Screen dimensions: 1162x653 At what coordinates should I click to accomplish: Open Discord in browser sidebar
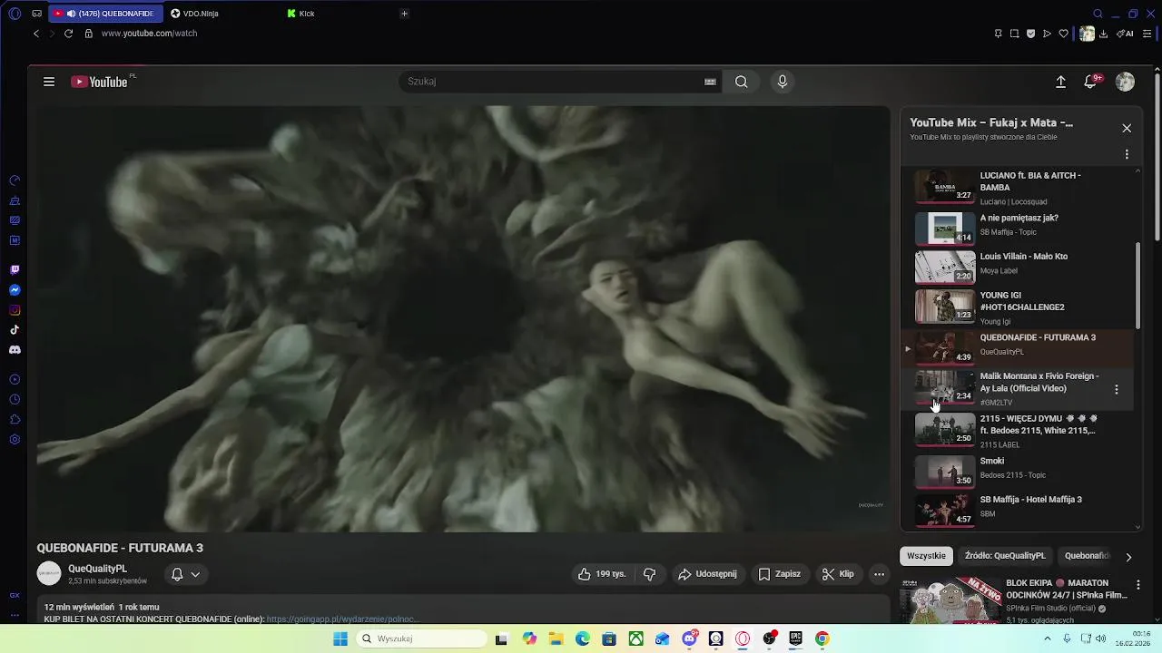15,350
